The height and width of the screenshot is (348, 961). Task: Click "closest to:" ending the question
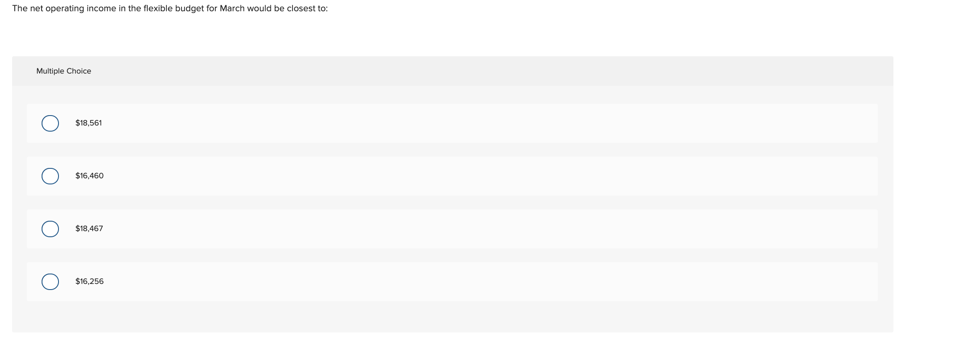pos(307,9)
